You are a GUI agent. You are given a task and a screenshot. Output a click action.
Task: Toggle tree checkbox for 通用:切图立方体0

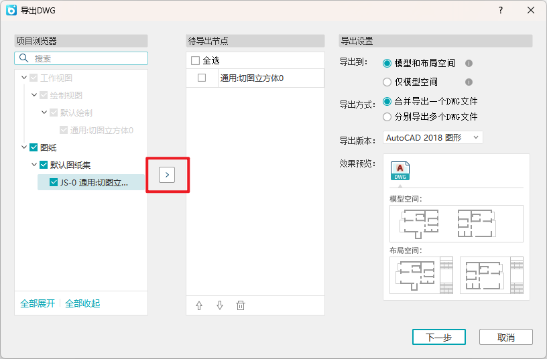(64, 130)
